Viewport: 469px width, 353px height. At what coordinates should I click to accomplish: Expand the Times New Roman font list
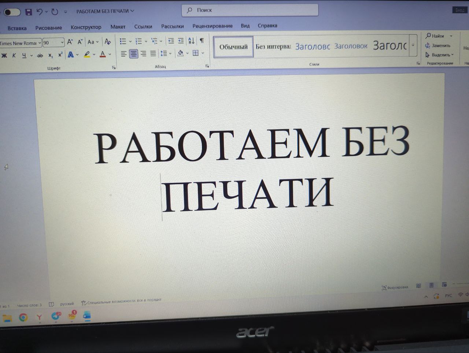point(40,43)
